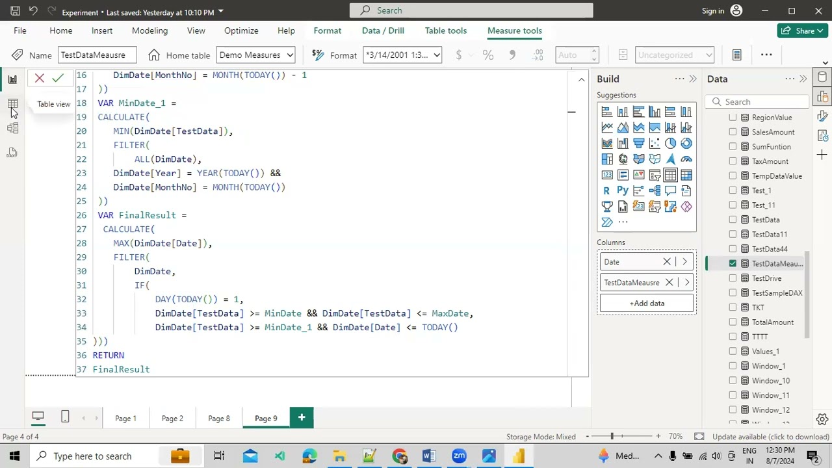Viewport: 832px width, 468px height.
Task: Select the Donut chart visual
Action: coord(686,144)
